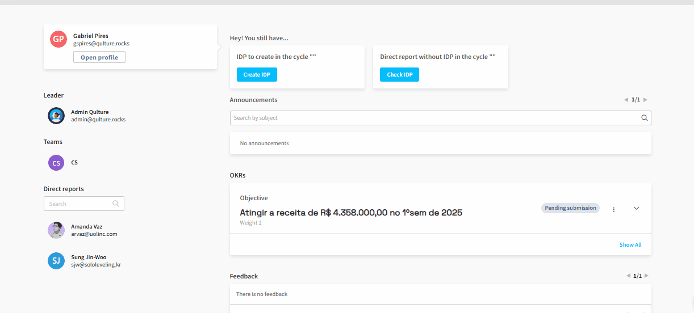Go to previous Announcements page arrow
Viewport: 694px width, 313px height.
(626, 100)
